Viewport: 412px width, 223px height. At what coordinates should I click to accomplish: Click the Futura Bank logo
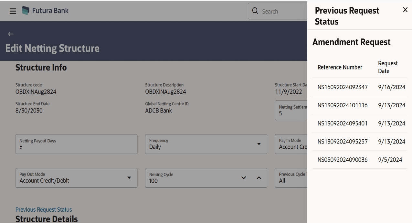point(45,11)
